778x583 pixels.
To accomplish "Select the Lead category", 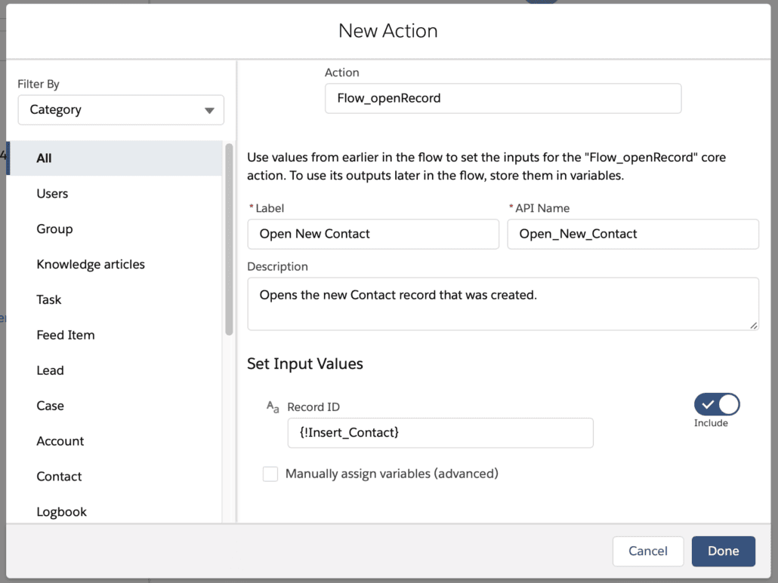I will coord(115,370).
